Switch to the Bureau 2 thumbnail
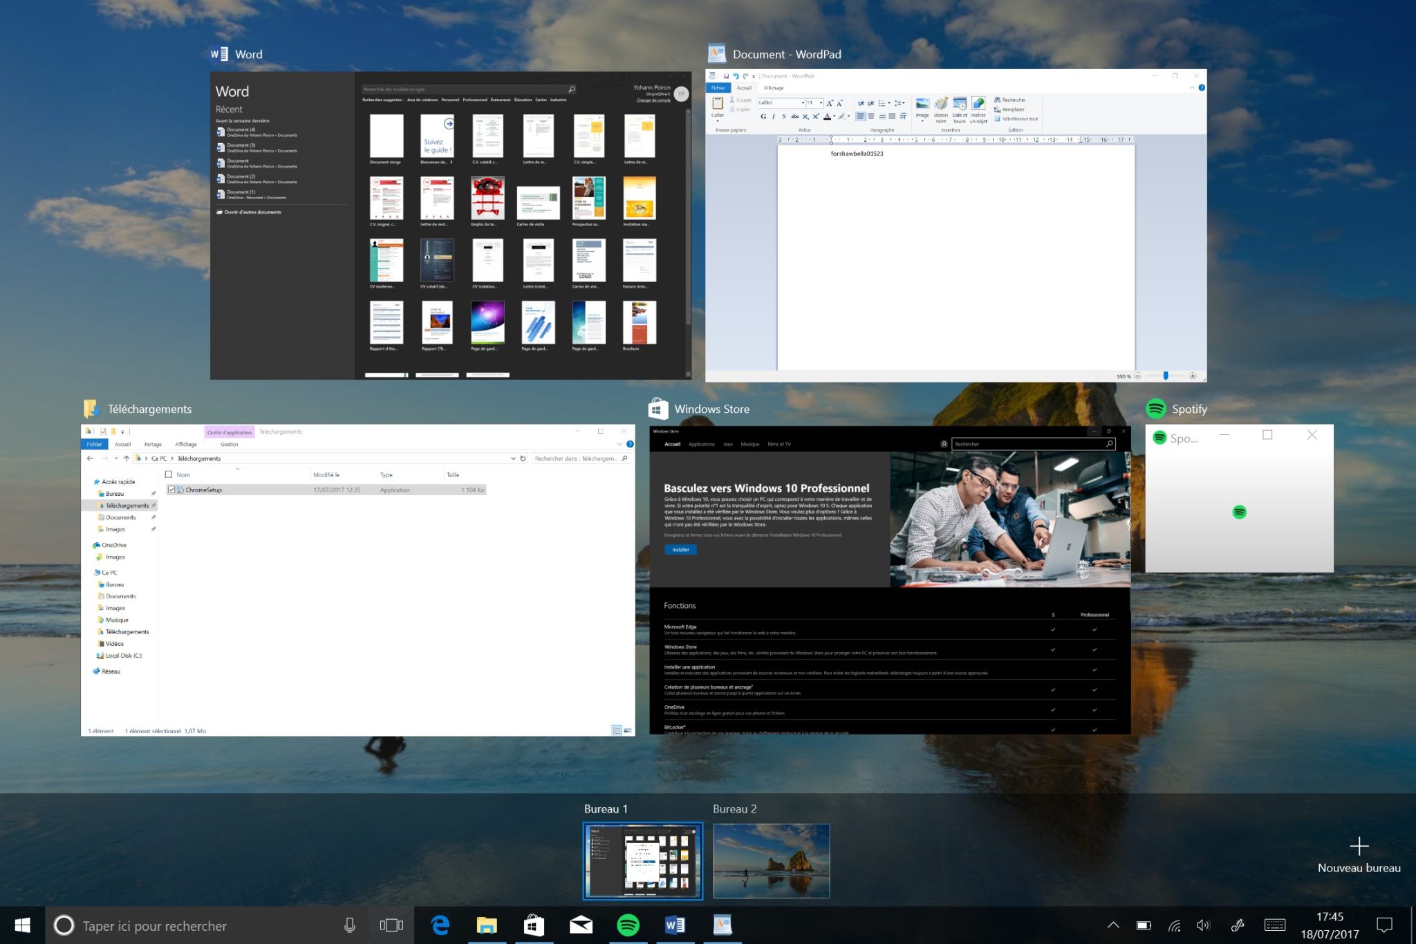The width and height of the screenshot is (1416, 944). pos(771,860)
